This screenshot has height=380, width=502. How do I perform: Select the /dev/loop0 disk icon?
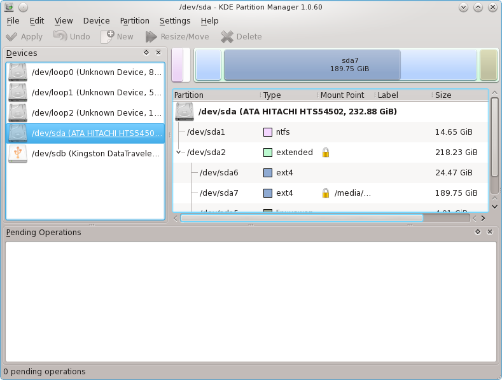18,72
